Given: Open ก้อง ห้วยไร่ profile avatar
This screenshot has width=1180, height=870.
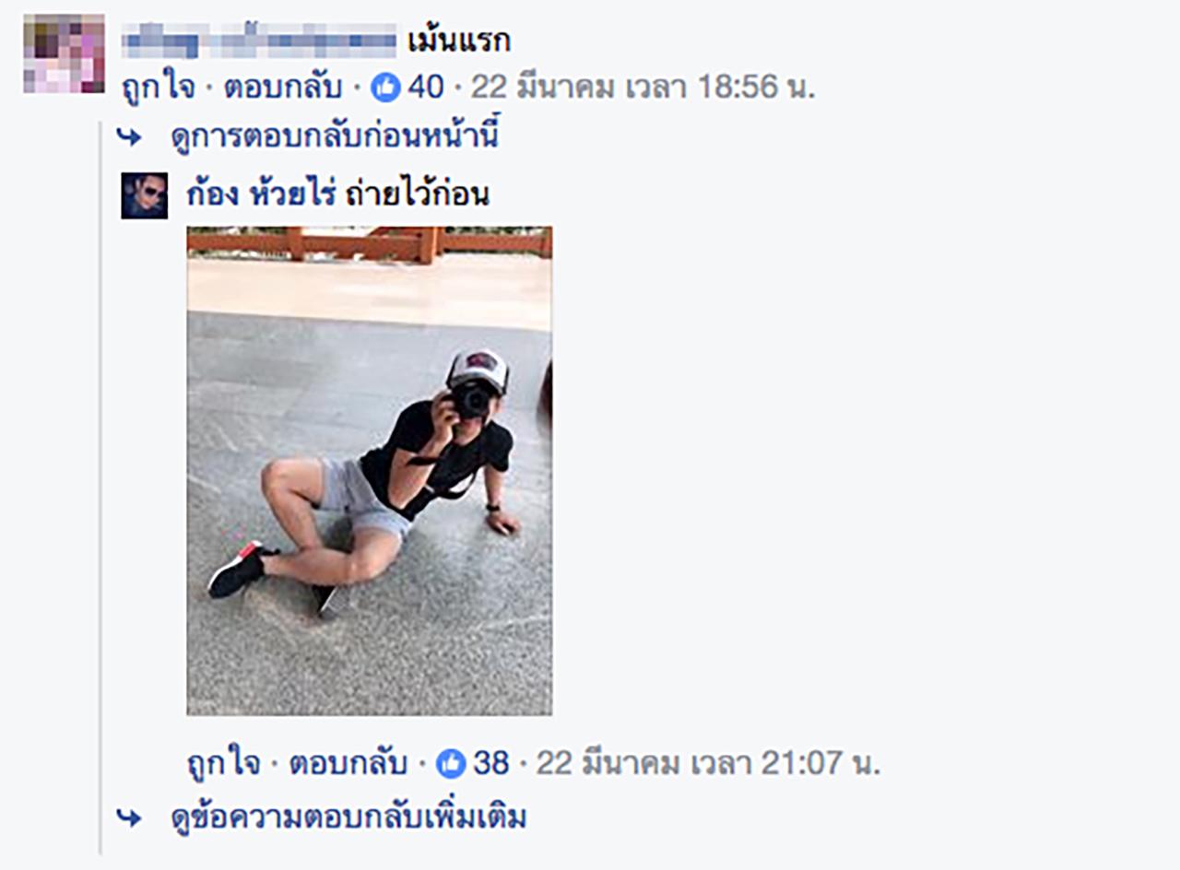Looking at the screenshot, I should pos(145,195).
